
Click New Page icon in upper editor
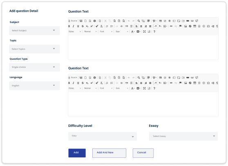[85, 21]
